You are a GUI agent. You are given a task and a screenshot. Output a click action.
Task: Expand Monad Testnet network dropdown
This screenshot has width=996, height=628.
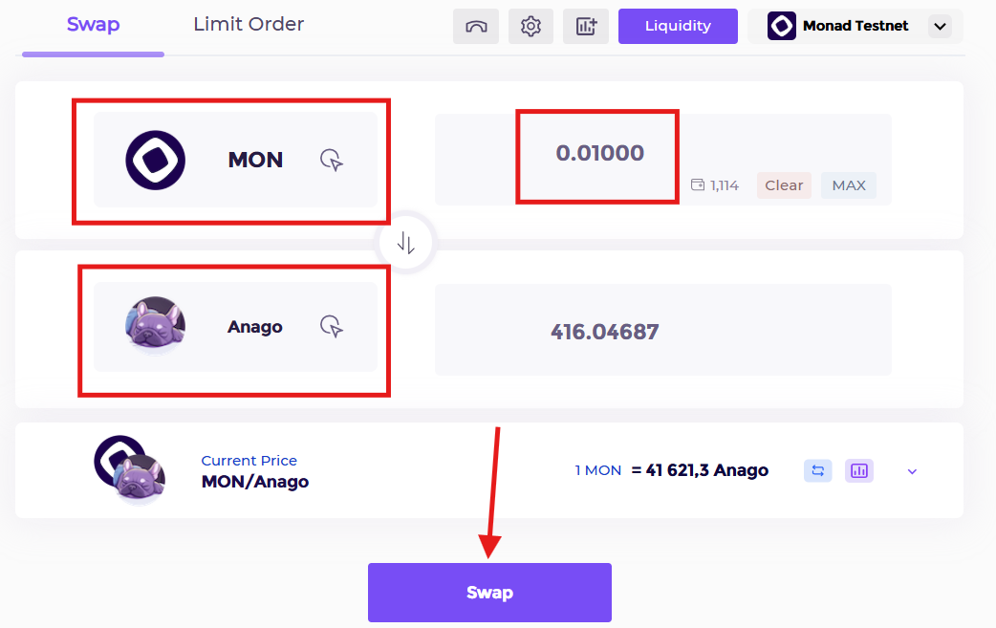tap(941, 26)
